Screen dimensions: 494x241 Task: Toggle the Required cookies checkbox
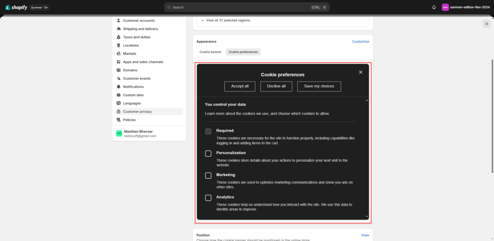point(208,132)
